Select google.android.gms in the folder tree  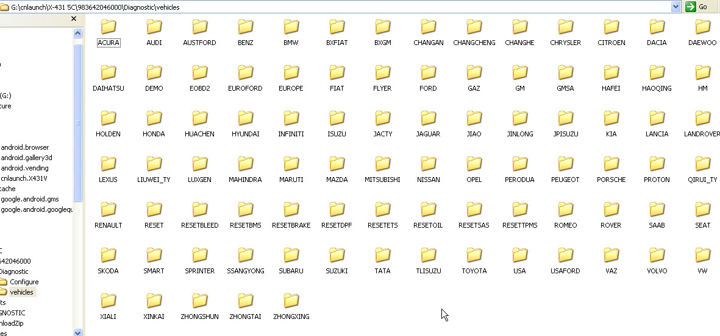coord(29,199)
